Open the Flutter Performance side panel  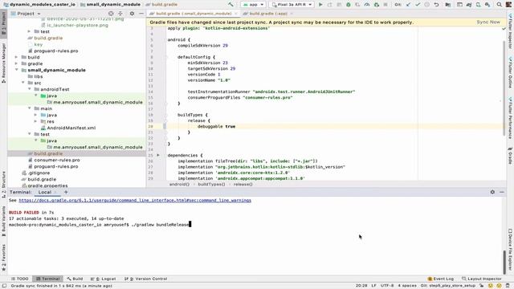tap(510, 117)
